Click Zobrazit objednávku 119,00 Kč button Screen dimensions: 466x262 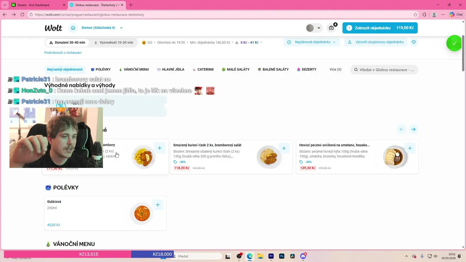click(380, 28)
